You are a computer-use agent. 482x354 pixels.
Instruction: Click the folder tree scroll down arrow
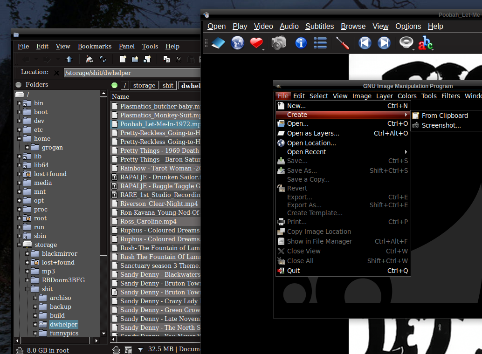coord(103,334)
